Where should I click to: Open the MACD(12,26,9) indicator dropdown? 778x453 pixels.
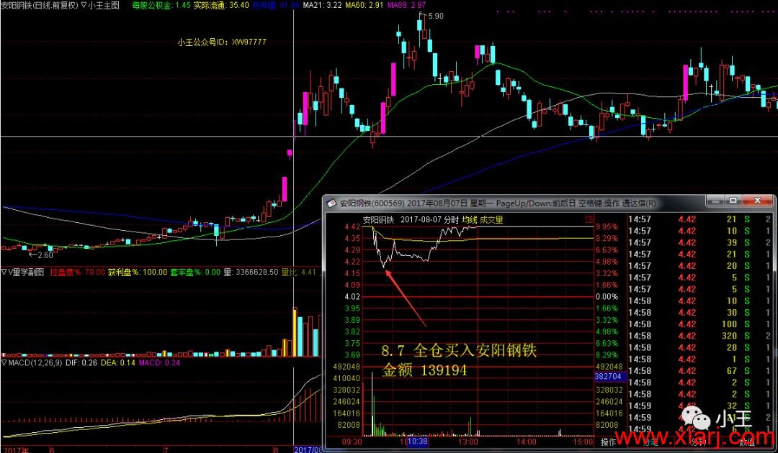click(x=4, y=363)
